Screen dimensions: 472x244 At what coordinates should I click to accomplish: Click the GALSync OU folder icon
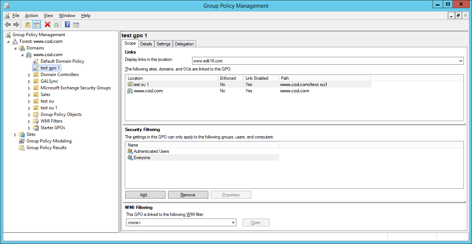point(36,81)
